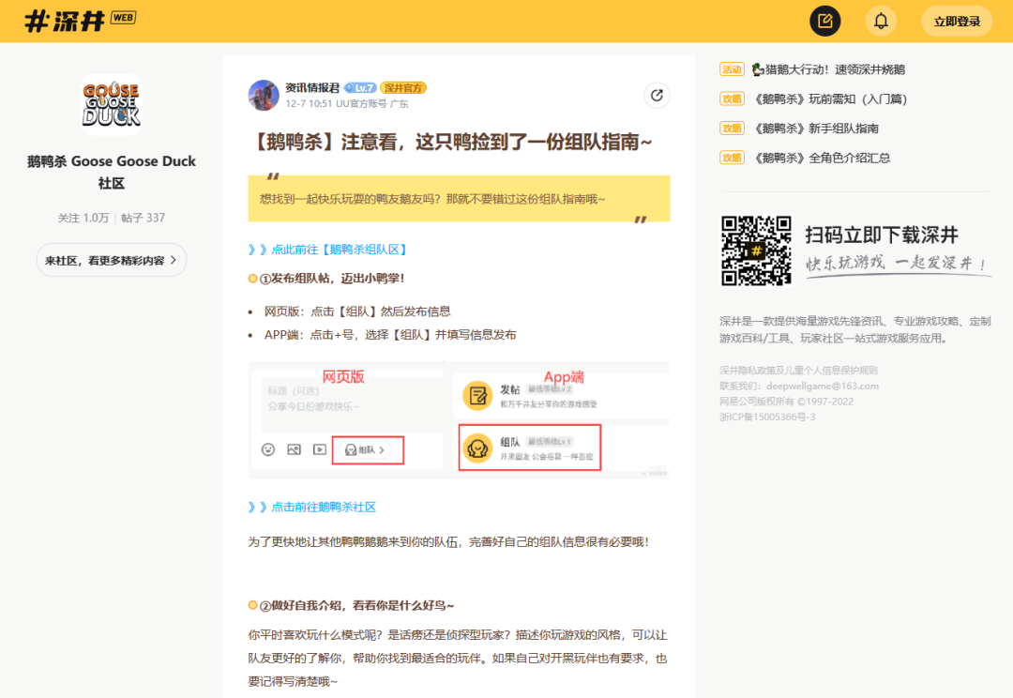
Task: Click the post title 【鹅鸭杀】注意看
Action: pos(450,142)
